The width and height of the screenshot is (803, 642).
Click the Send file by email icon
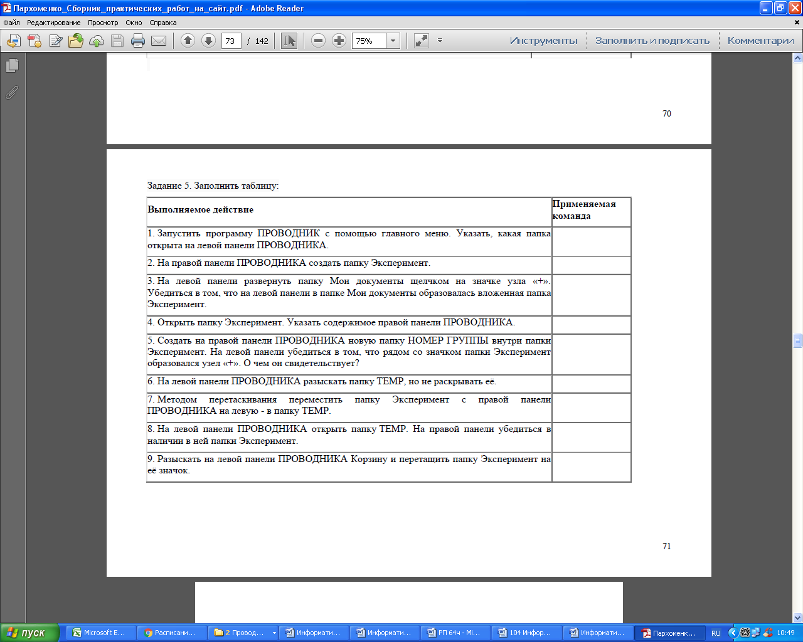coord(159,41)
